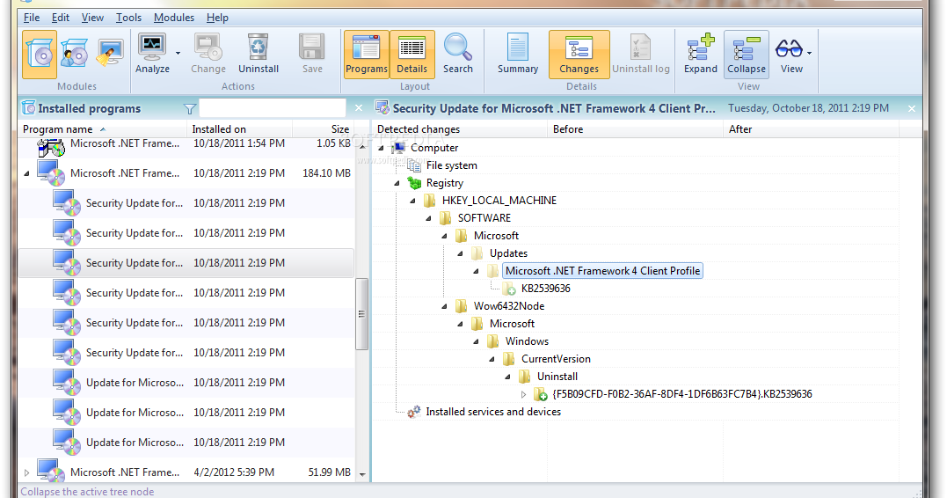Expand the {F5B09CFD-F0B2...}.KB2539636 key
Screen dimensions: 947x498
[x=524, y=395]
